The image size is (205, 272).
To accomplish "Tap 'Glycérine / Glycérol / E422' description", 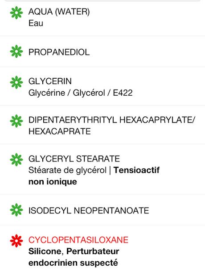I will (81, 93).
